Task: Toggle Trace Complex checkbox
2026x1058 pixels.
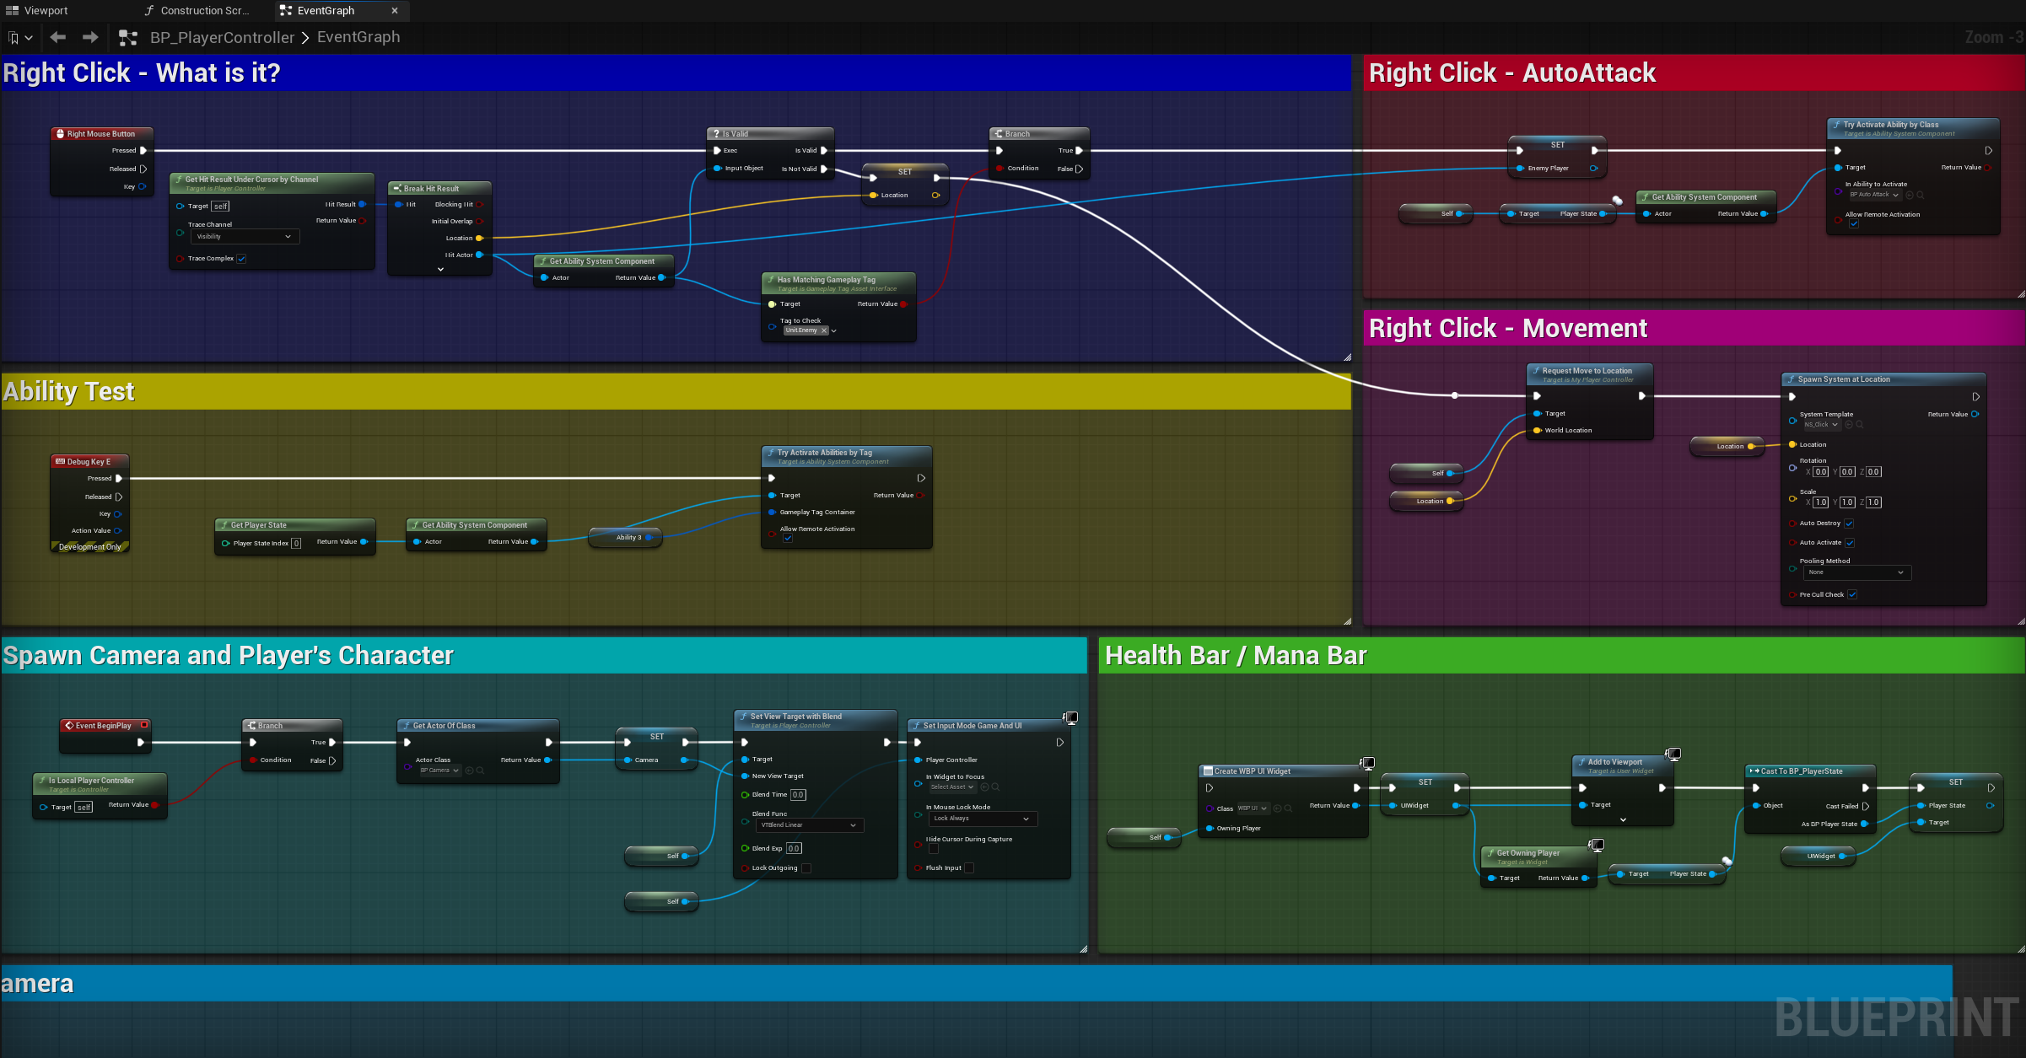Action: click(241, 259)
